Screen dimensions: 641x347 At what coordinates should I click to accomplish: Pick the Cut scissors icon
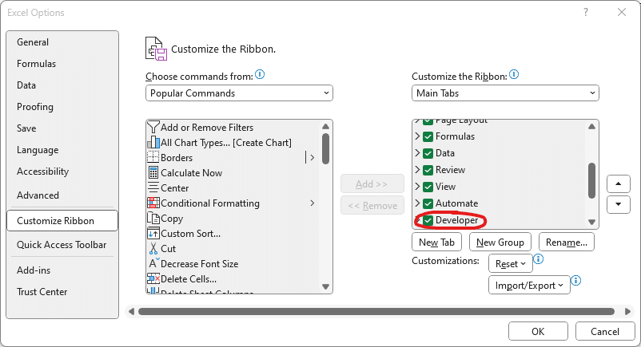(x=154, y=249)
